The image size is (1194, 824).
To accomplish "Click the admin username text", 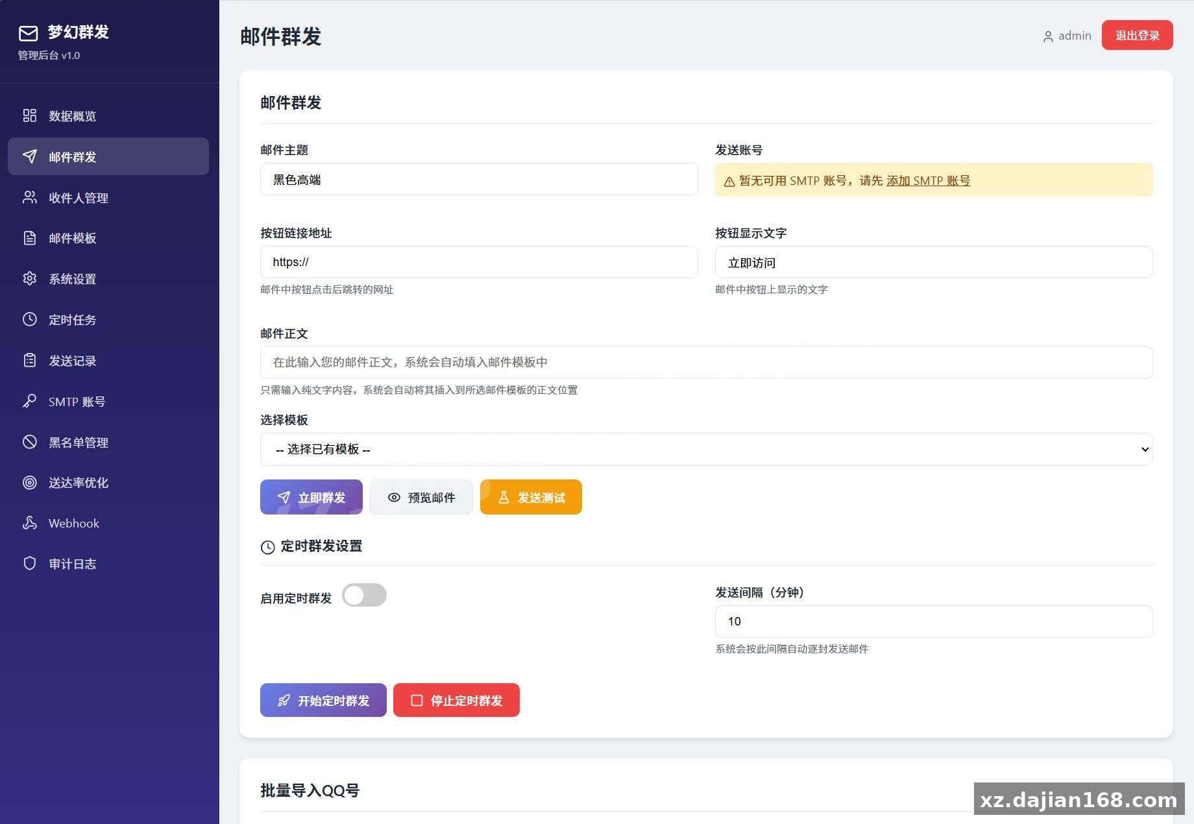I will pyautogui.click(x=1075, y=36).
